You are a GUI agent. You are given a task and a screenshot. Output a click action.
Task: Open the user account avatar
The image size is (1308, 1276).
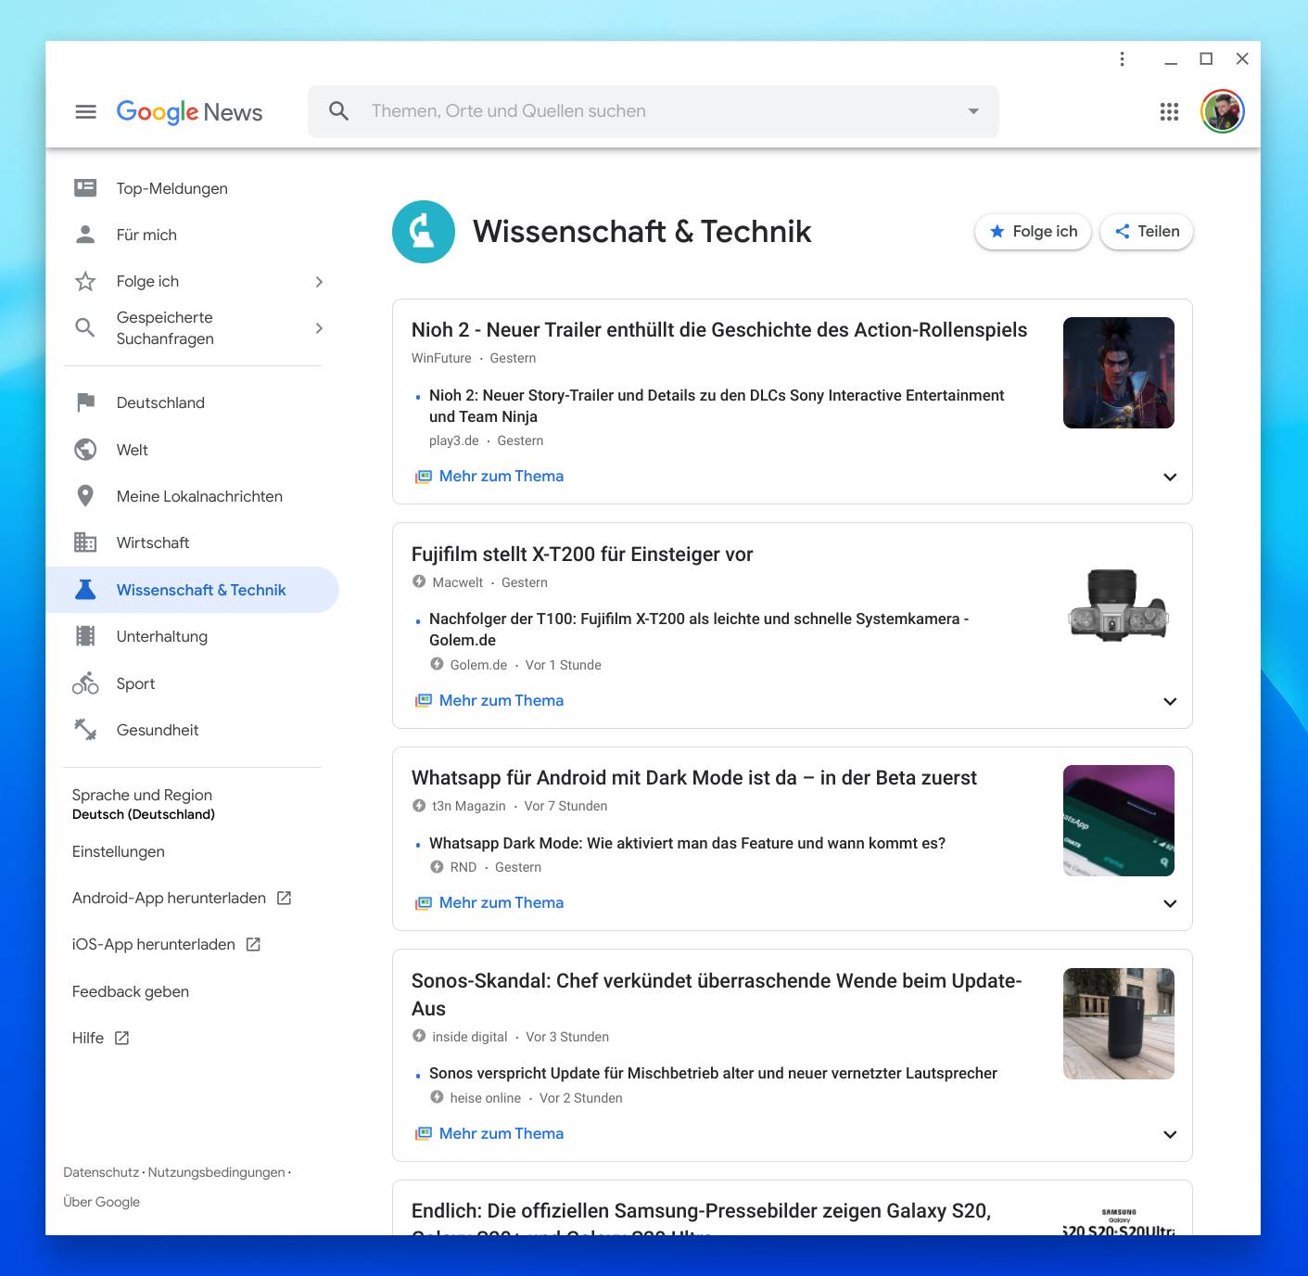(x=1222, y=112)
